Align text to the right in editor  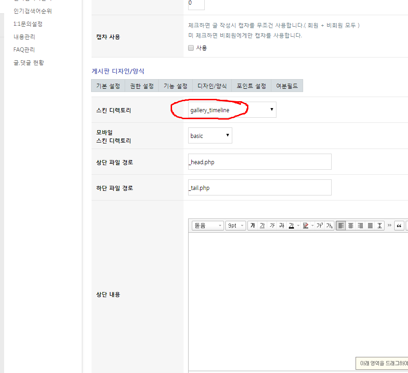pyautogui.click(x=360, y=225)
